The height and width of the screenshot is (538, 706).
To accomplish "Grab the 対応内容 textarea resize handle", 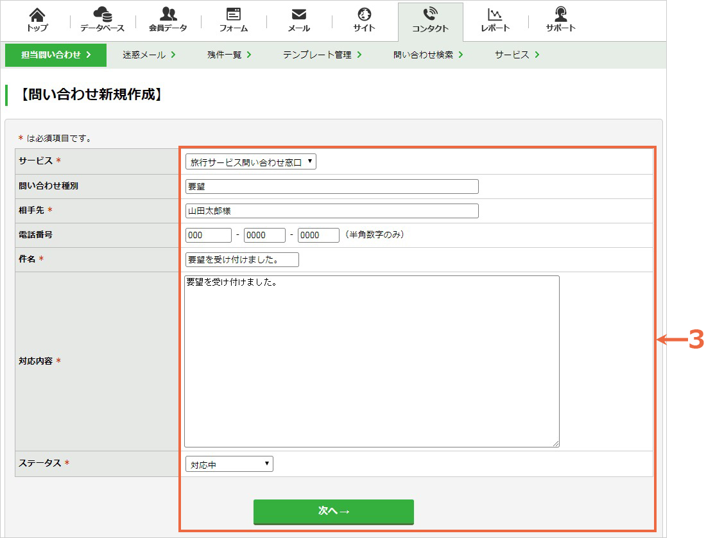I will [x=556, y=444].
